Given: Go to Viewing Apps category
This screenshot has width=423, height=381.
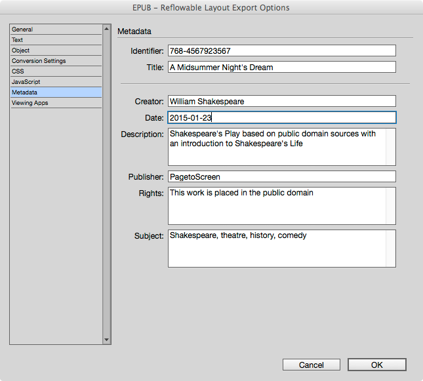Looking at the screenshot, I should 56,103.
